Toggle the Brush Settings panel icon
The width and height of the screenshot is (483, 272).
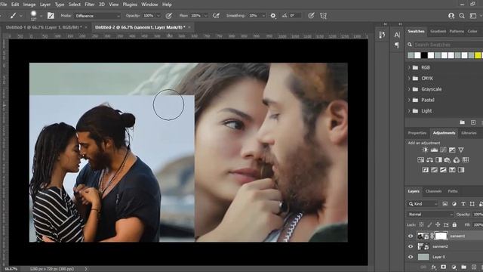[x=51, y=15]
